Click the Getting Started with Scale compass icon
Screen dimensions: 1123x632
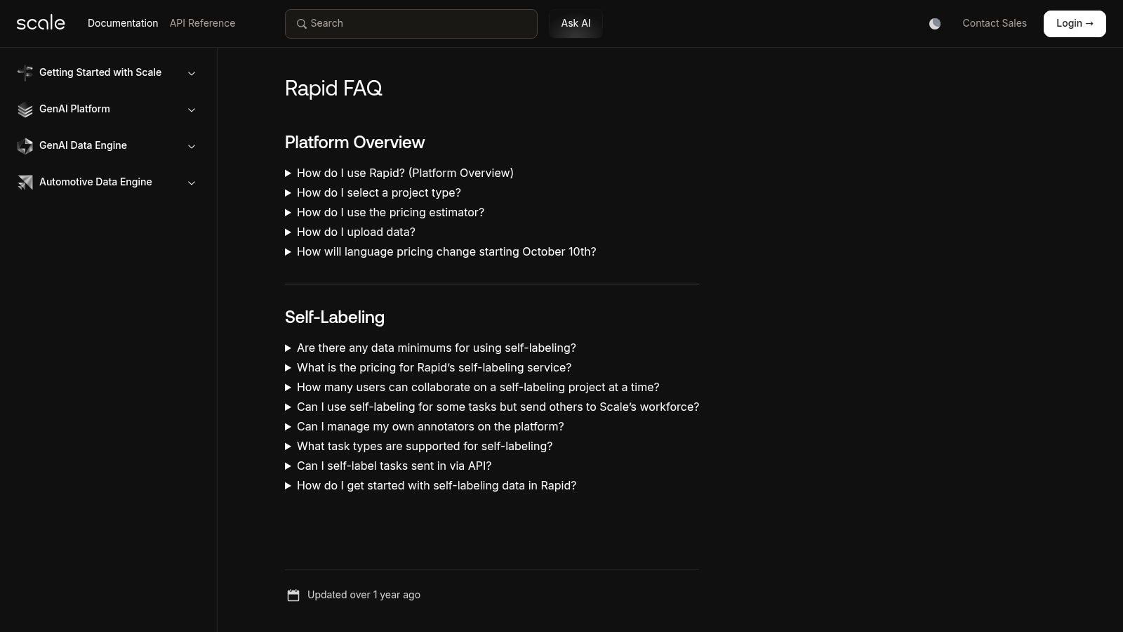coord(25,72)
